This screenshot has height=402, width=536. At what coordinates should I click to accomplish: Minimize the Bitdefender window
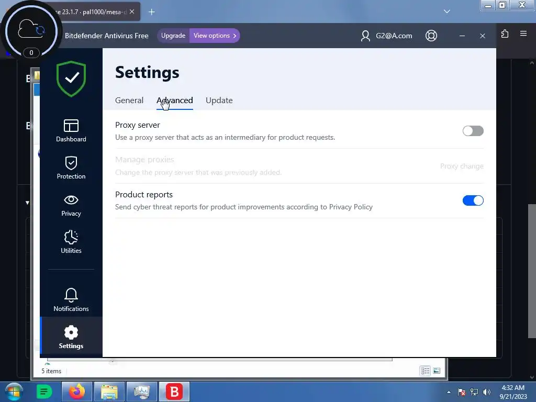[462, 36]
